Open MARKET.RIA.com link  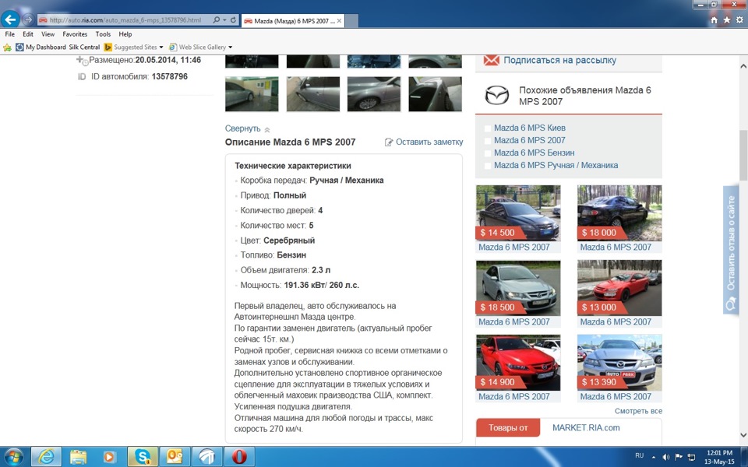click(586, 428)
